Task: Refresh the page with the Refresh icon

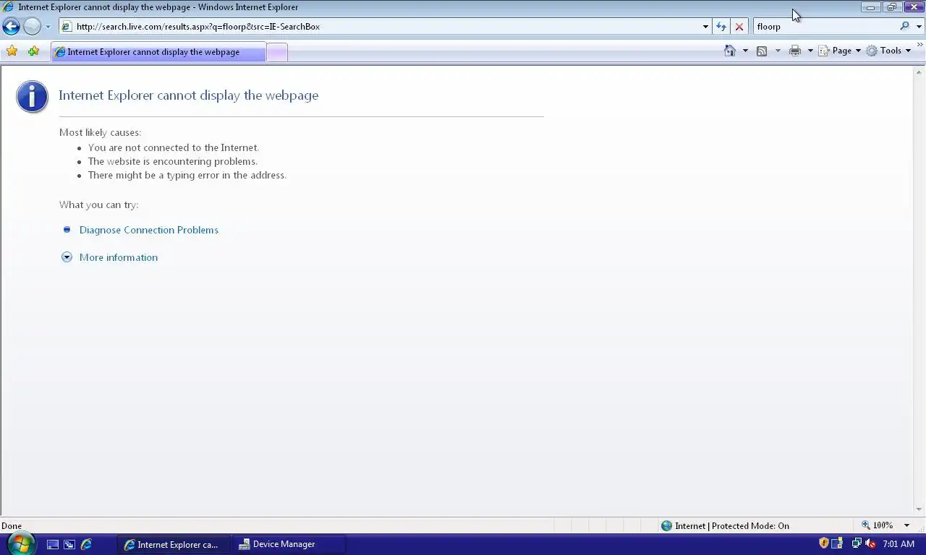Action: [x=721, y=27]
